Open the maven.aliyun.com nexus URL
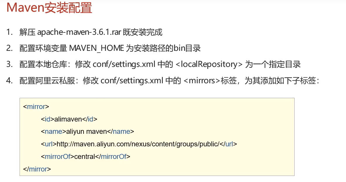The image size is (346, 182). click(138, 144)
